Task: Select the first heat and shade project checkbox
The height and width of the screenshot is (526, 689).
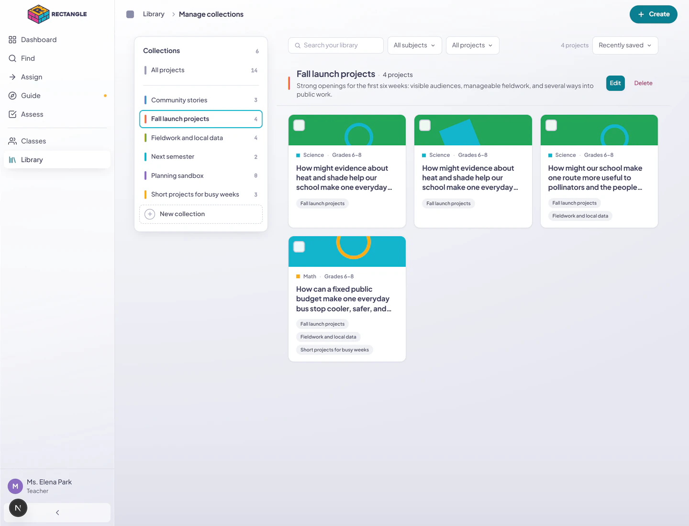Action: coord(299,125)
